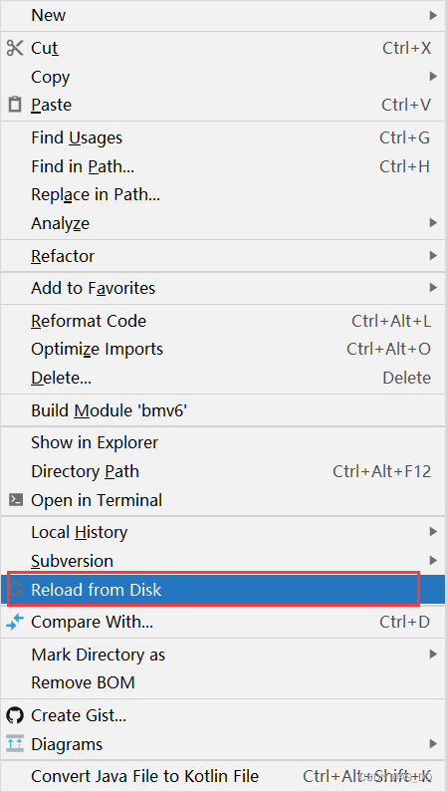
Task: Click the GitHub icon beside Create Gist
Action: pos(15,715)
